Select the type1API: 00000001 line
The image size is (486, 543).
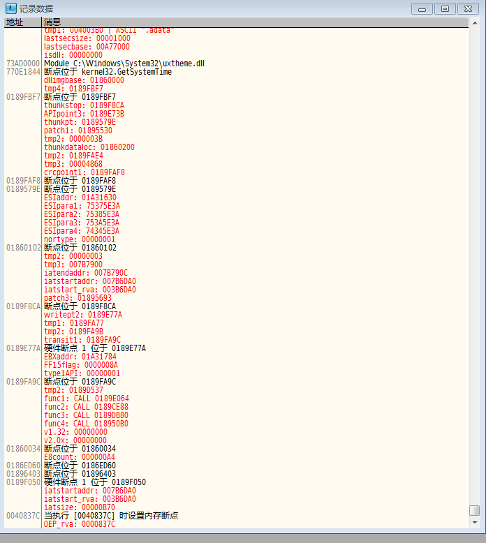coord(82,373)
